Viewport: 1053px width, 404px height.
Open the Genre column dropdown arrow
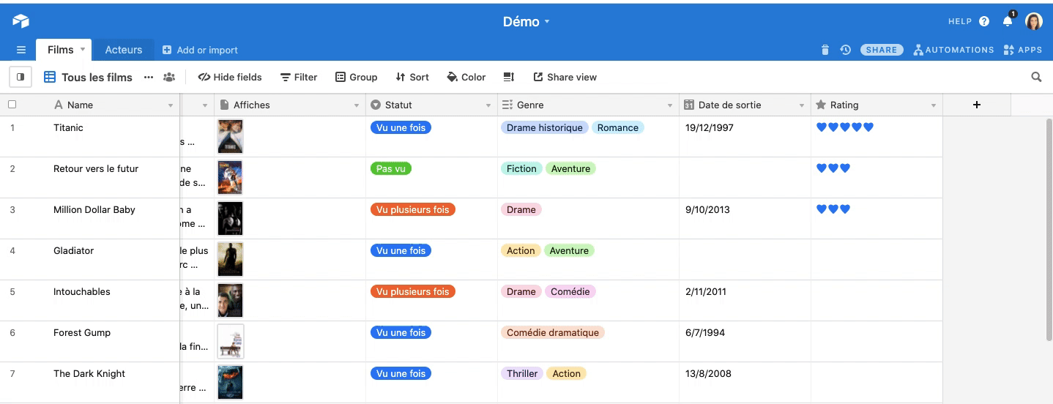[x=670, y=105]
